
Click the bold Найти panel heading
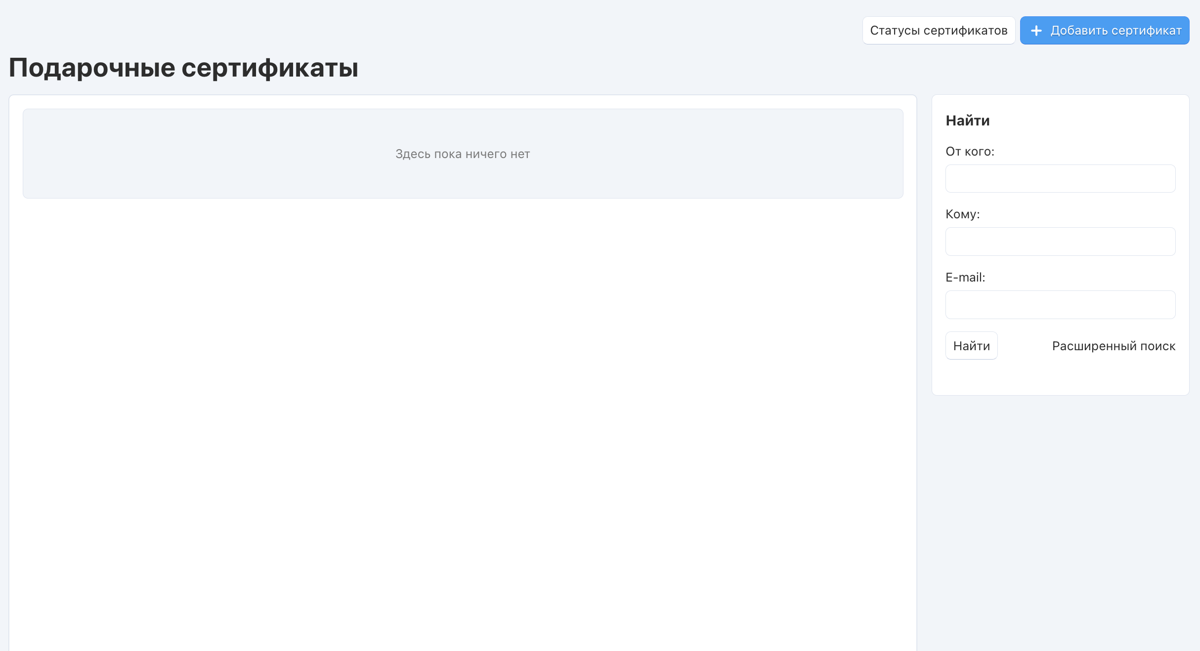(x=967, y=121)
